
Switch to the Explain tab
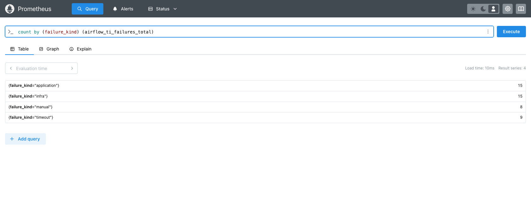point(80,49)
